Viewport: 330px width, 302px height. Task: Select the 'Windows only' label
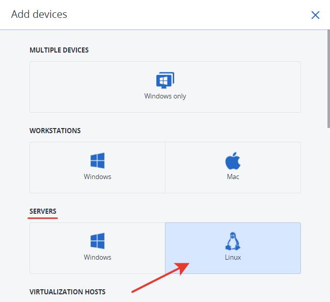point(165,96)
